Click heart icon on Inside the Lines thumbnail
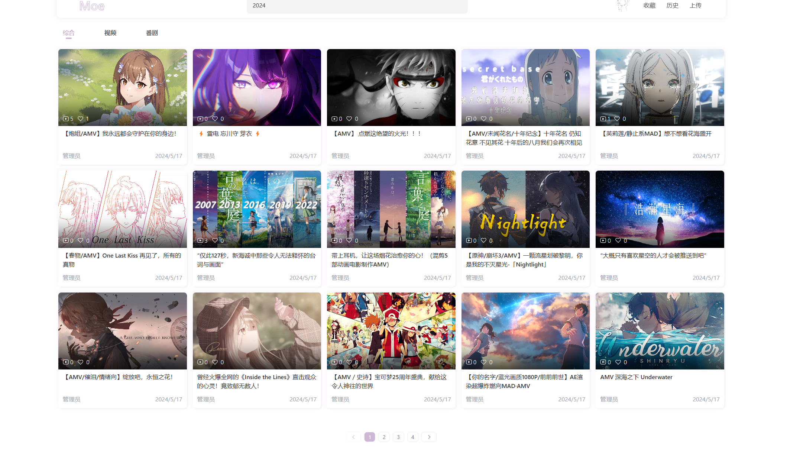 (x=215, y=362)
